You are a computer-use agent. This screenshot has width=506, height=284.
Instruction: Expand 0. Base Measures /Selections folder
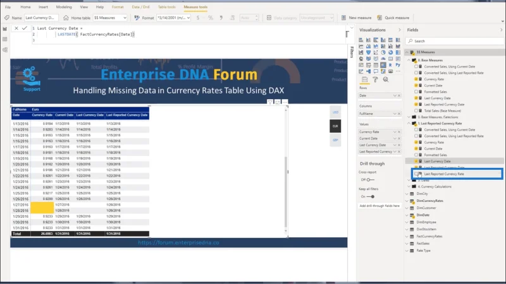pyautogui.click(x=409, y=117)
